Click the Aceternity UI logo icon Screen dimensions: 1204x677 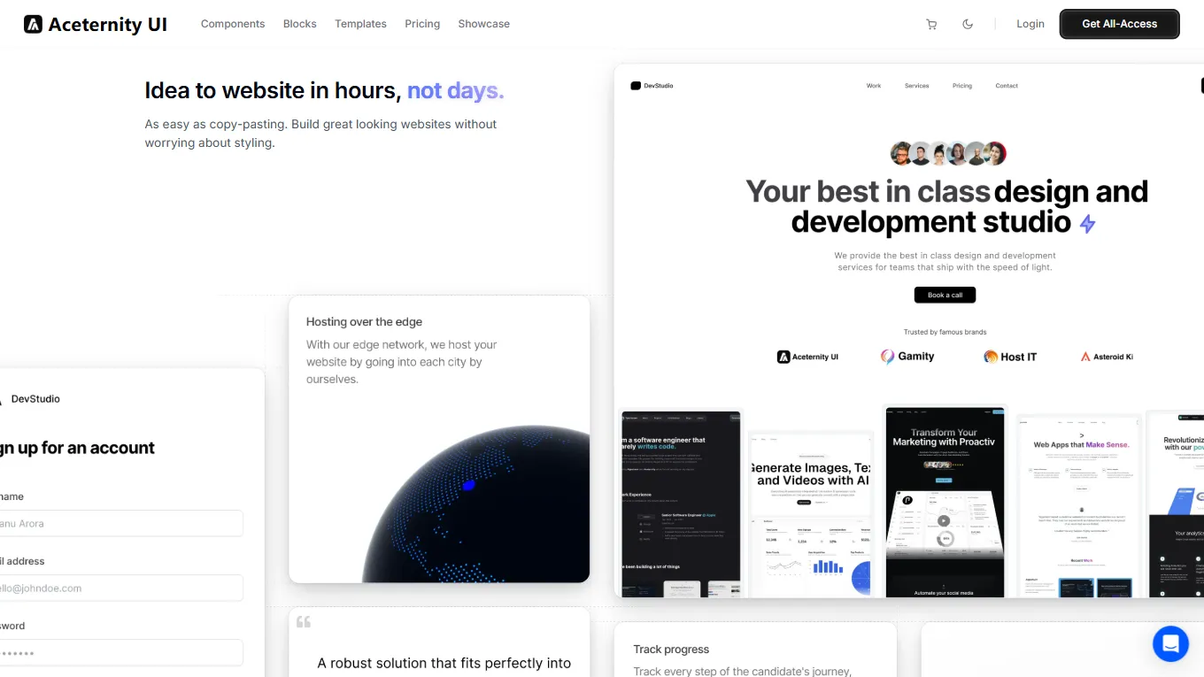pos(33,24)
